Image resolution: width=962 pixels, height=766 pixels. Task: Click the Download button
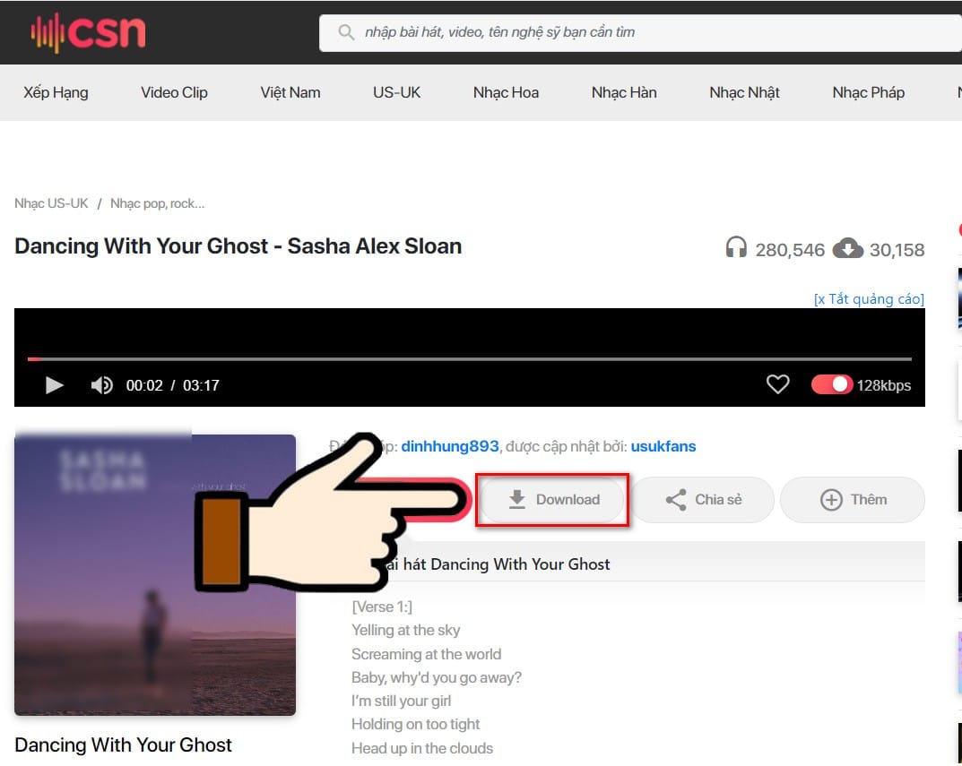(552, 499)
